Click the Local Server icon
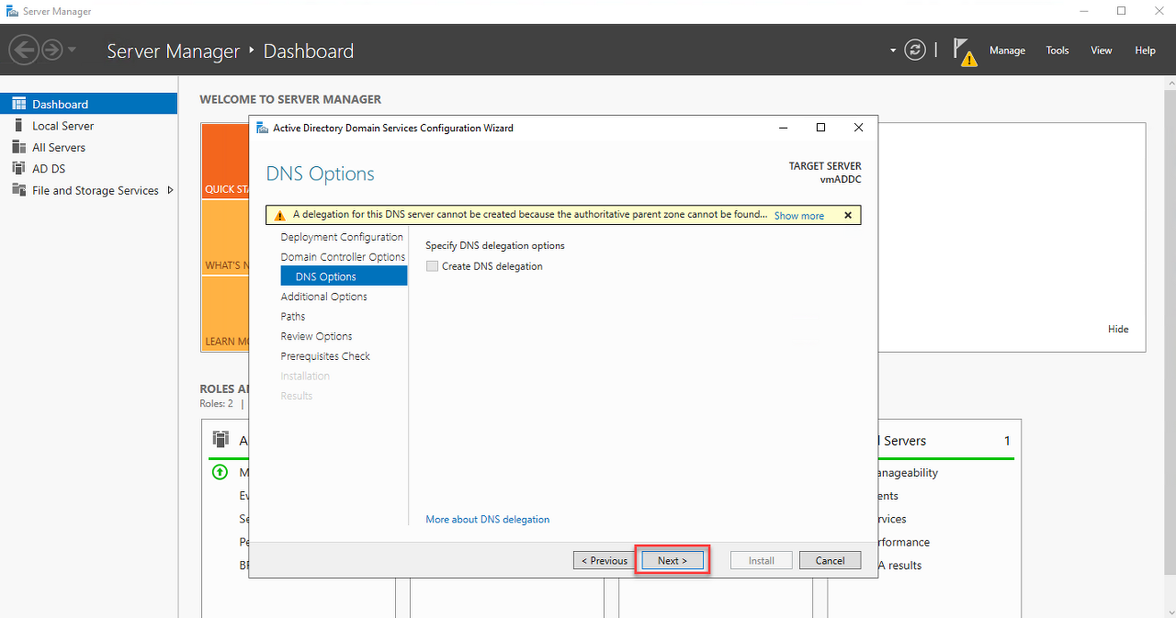 (x=18, y=125)
